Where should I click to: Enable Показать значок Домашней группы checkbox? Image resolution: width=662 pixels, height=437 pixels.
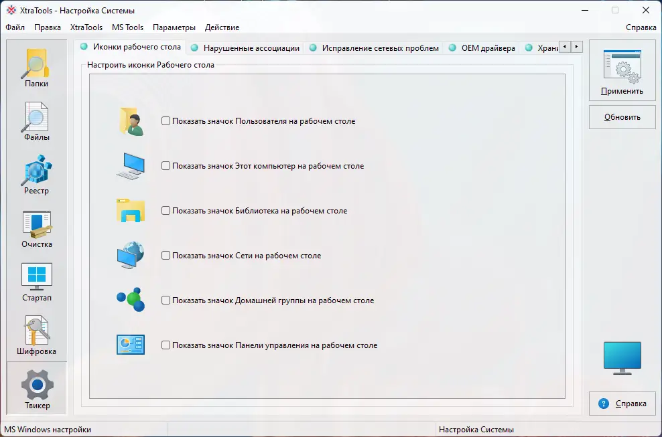click(165, 300)
